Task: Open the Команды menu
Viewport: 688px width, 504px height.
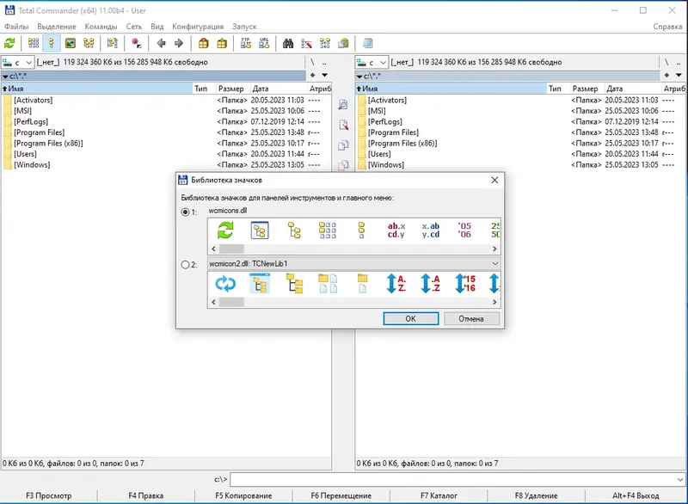Action: (x=101, y=27)
